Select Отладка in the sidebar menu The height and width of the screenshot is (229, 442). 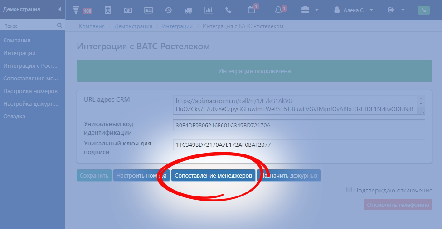coord(15,116)
